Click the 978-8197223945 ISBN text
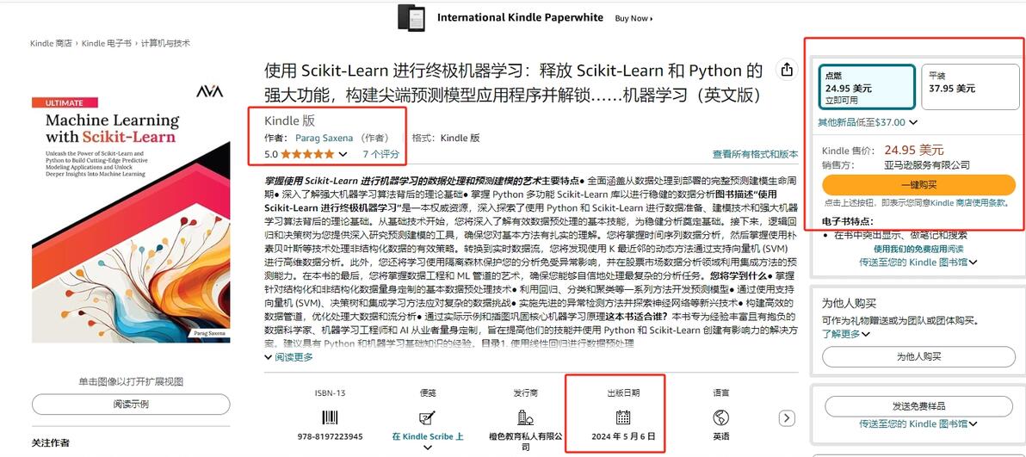The image size is (1026, 457). click(x=330, y=436)
